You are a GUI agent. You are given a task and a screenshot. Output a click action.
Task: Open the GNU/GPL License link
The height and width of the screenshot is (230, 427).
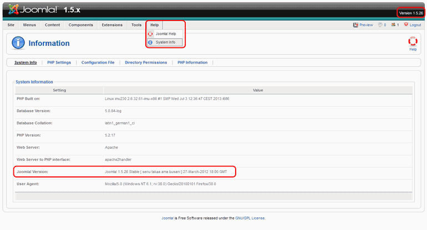[250, 218]
